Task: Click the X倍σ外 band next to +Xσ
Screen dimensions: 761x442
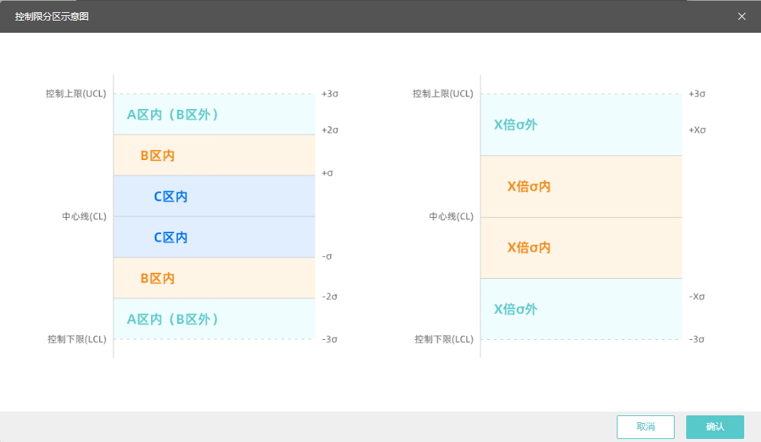Action: 582,124
